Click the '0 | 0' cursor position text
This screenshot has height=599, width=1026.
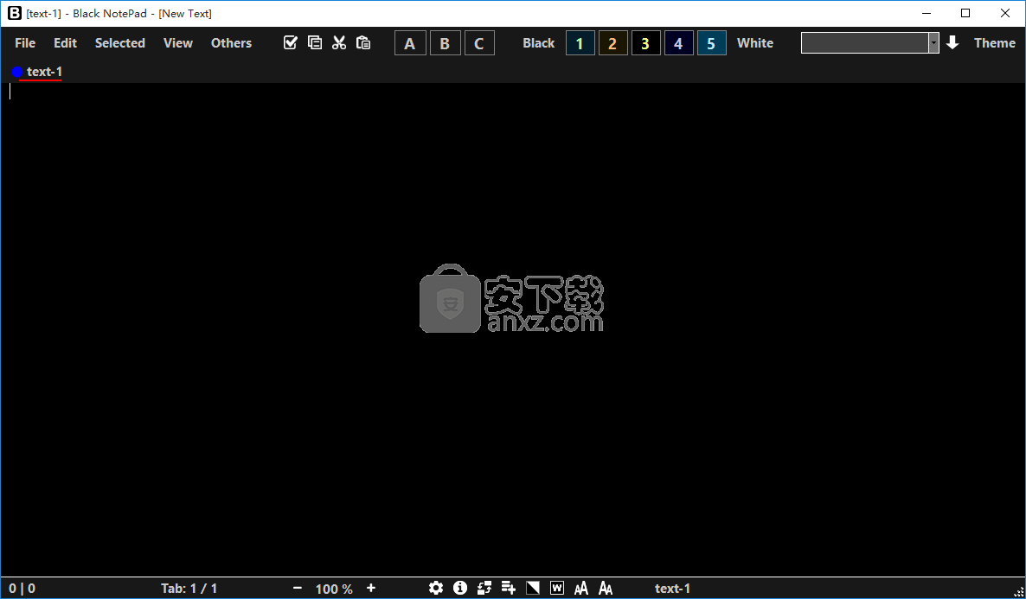[22, 589]
